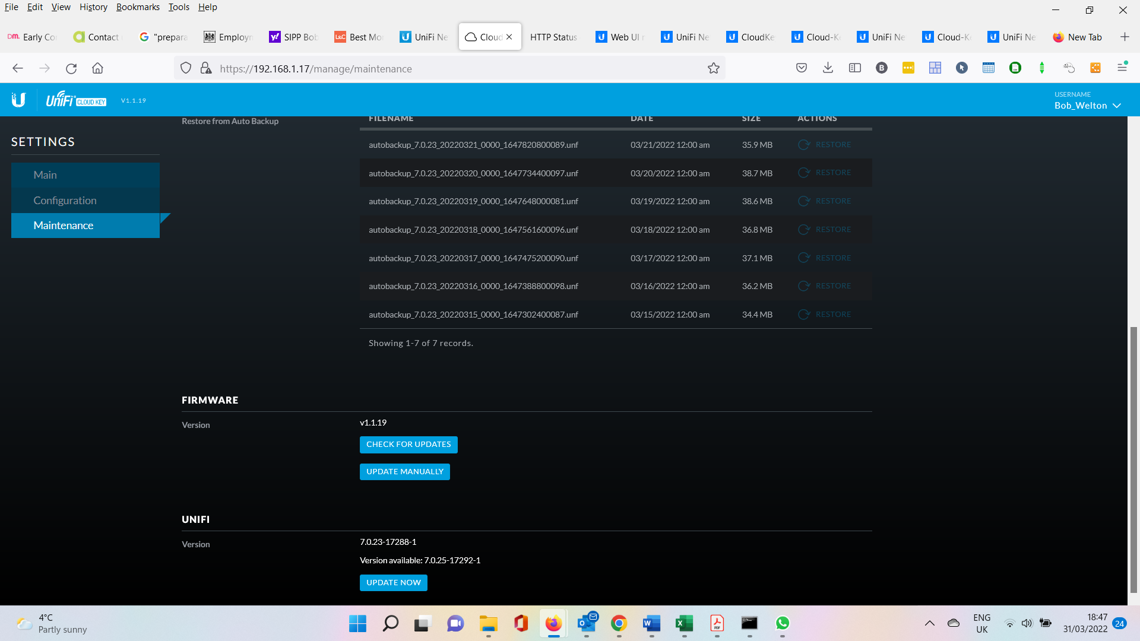Restore the 03/16/2022 autobackup

click(x=825, y=286)
